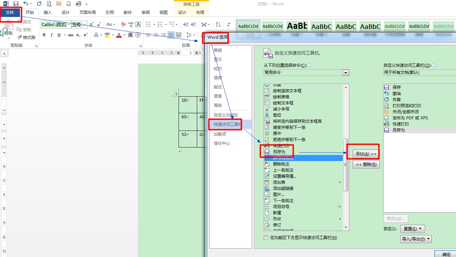Click the 添加(A) >> button
The width and height of the screenshot is (456, 257).
[366, 154]
